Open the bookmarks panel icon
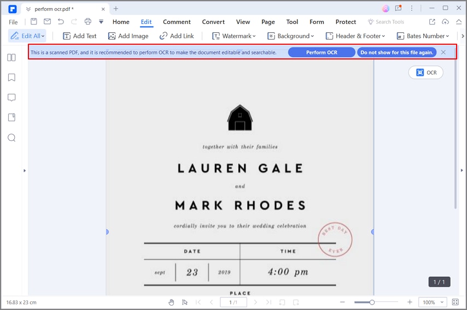The height and width of the screenshot is (310, 467). [x=11, y=77]
